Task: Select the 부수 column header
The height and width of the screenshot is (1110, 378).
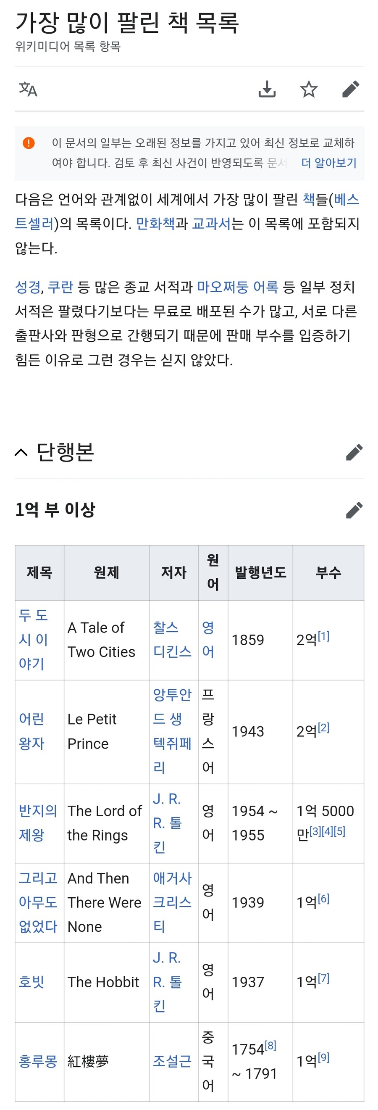Action: pos(328,573)
